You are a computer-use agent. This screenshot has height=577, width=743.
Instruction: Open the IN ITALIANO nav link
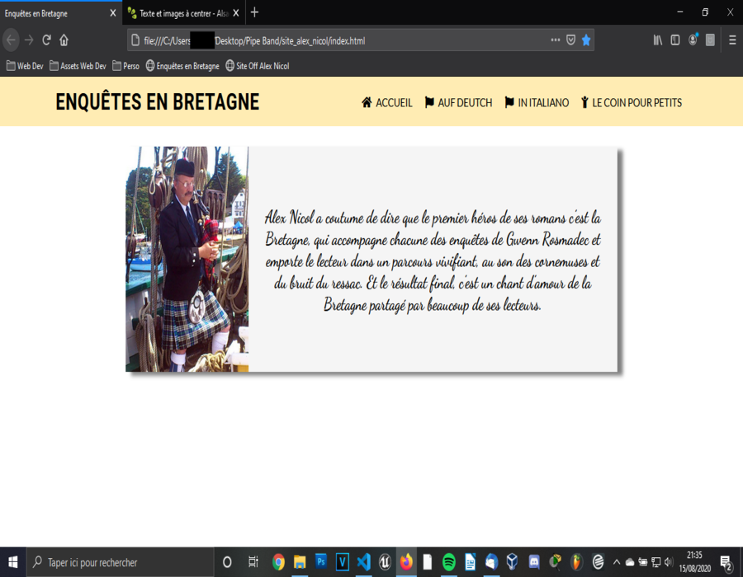(537, 103)
